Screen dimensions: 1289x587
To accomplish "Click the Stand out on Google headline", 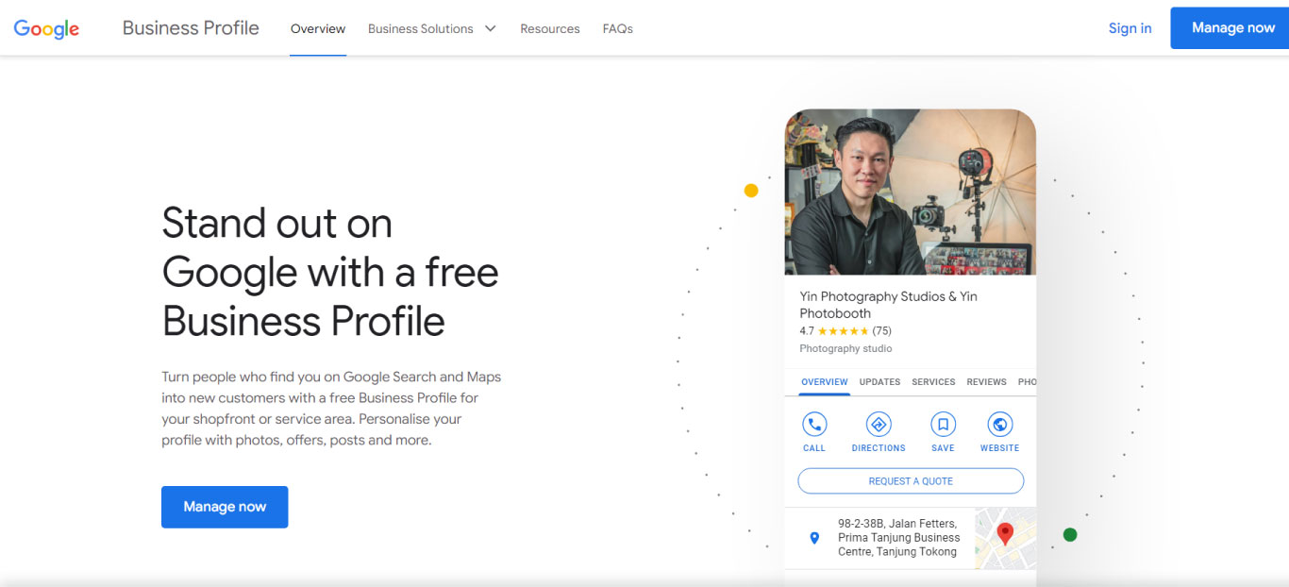I will point(330,273).
